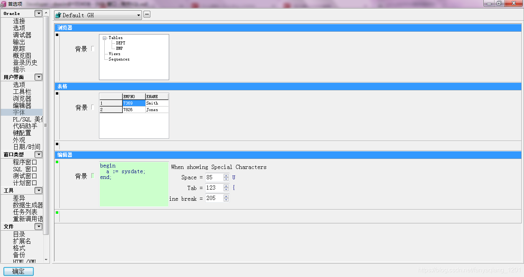Open the 目录 preferences page
Screen dimensions: 524x277
(x=19, y=234)
